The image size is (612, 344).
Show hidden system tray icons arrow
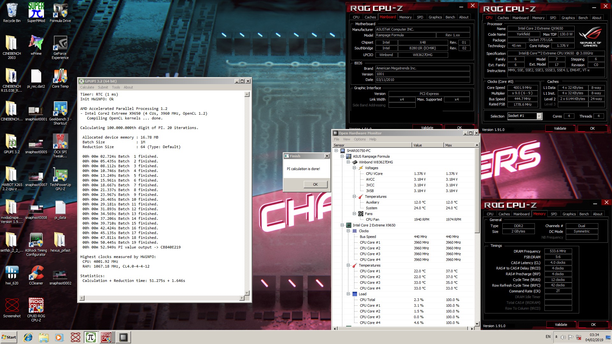pos(556,337)
